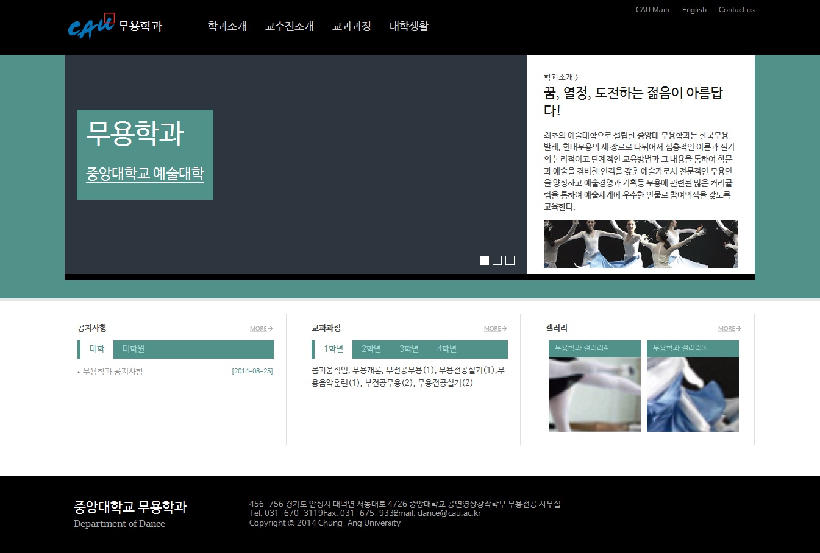Click MORE arrow in 공지사항 box

[262, 329]
